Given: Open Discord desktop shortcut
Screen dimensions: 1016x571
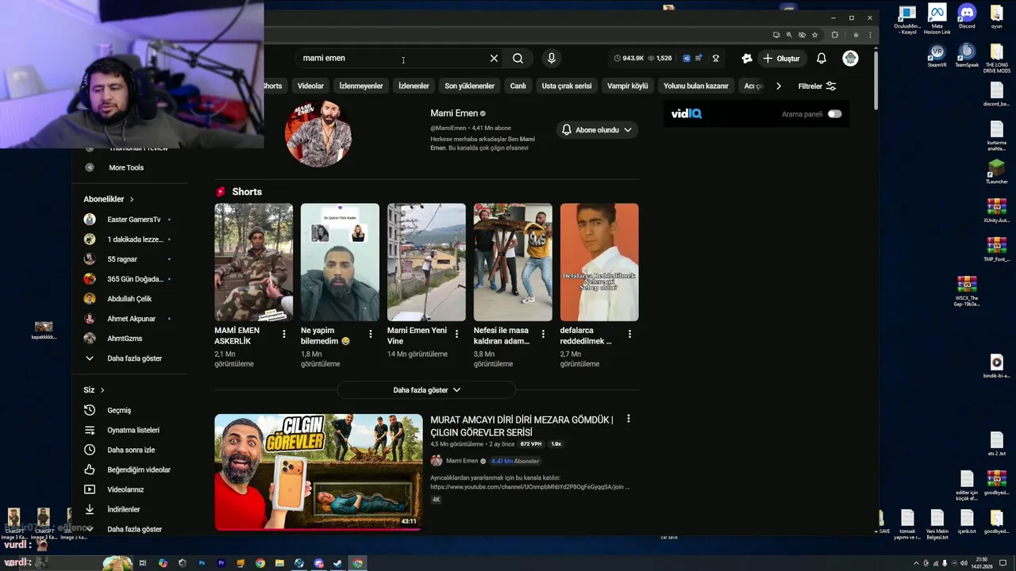Looking at the screenshot, I should tap(967, 17).
